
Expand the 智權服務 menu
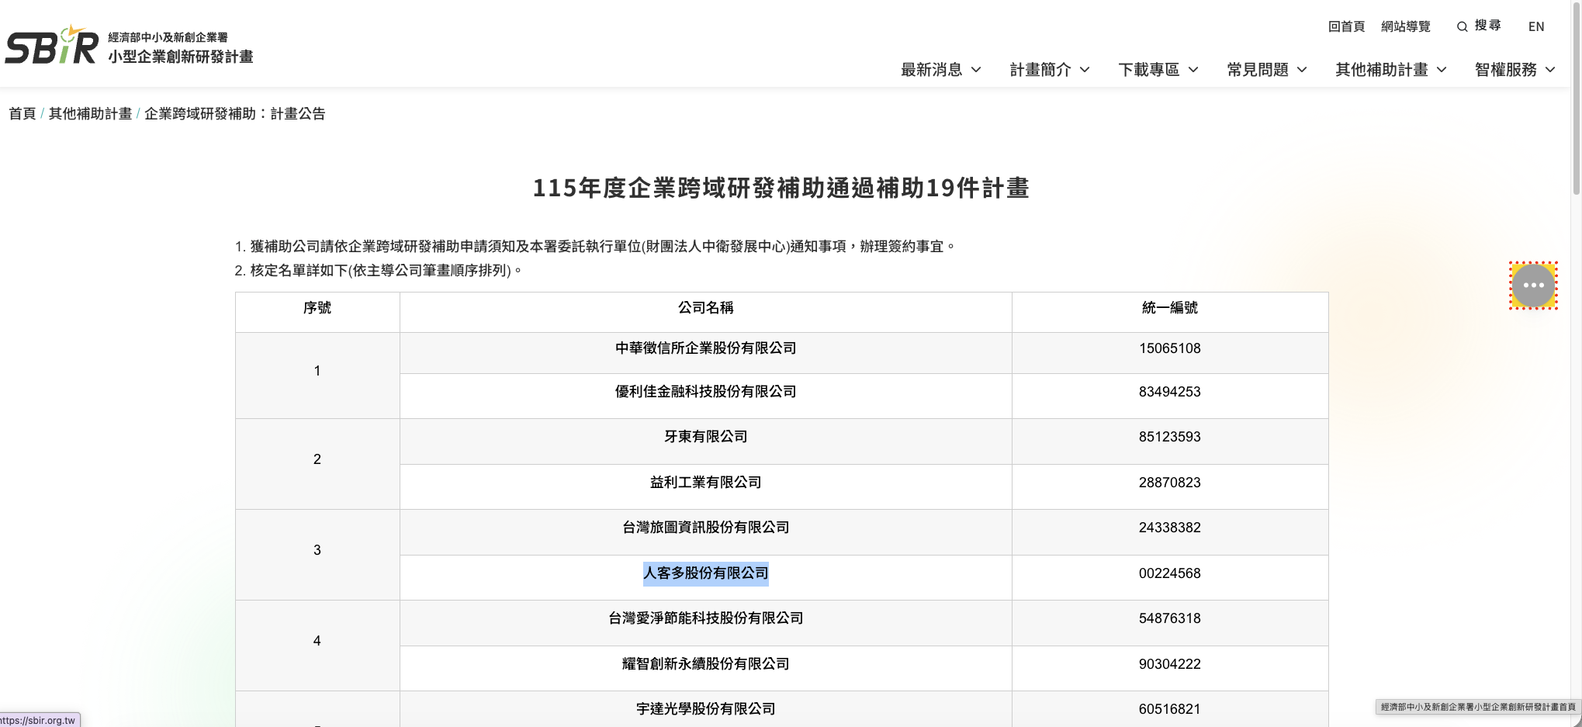click(1515, 70)
